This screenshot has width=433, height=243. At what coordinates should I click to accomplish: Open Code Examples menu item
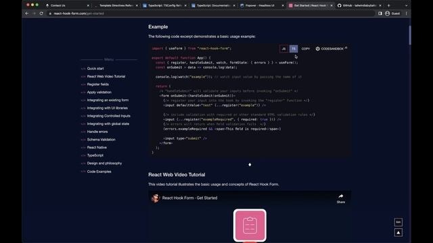point(99,171)
